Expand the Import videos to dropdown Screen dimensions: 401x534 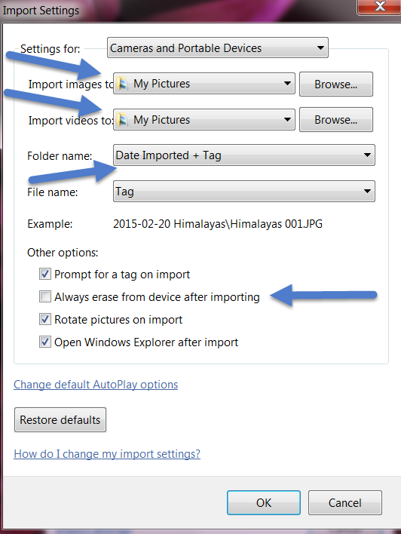(204, 119)
